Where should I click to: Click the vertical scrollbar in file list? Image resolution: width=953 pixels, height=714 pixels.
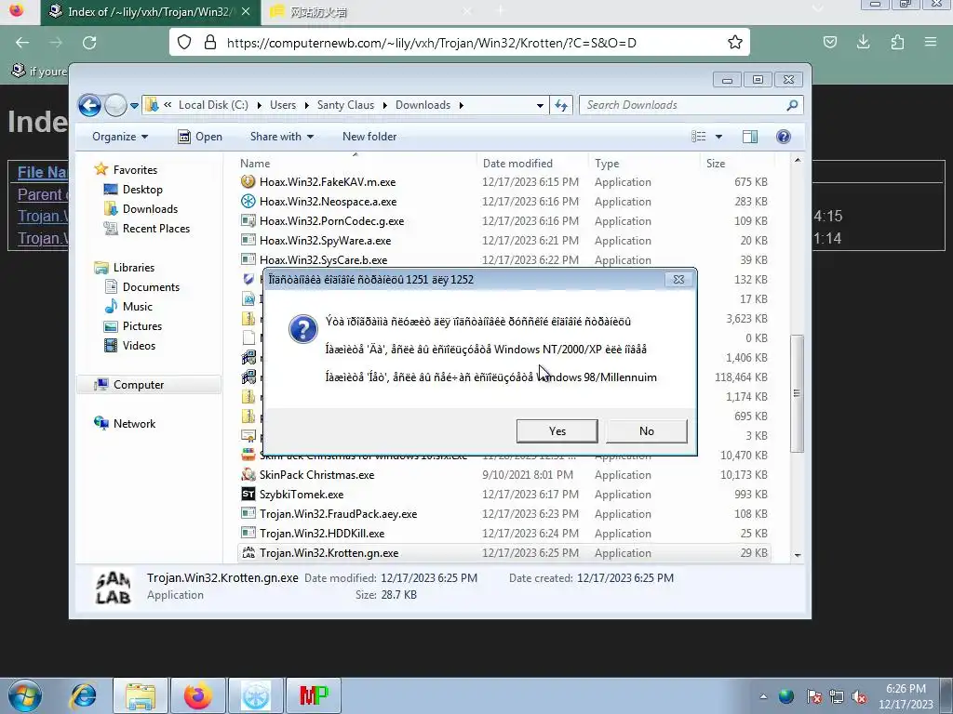pyautogui.click(x=797, y=393)
